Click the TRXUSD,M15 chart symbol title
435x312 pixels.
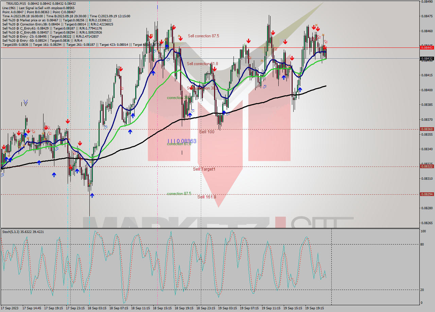(x=16, y=3)
